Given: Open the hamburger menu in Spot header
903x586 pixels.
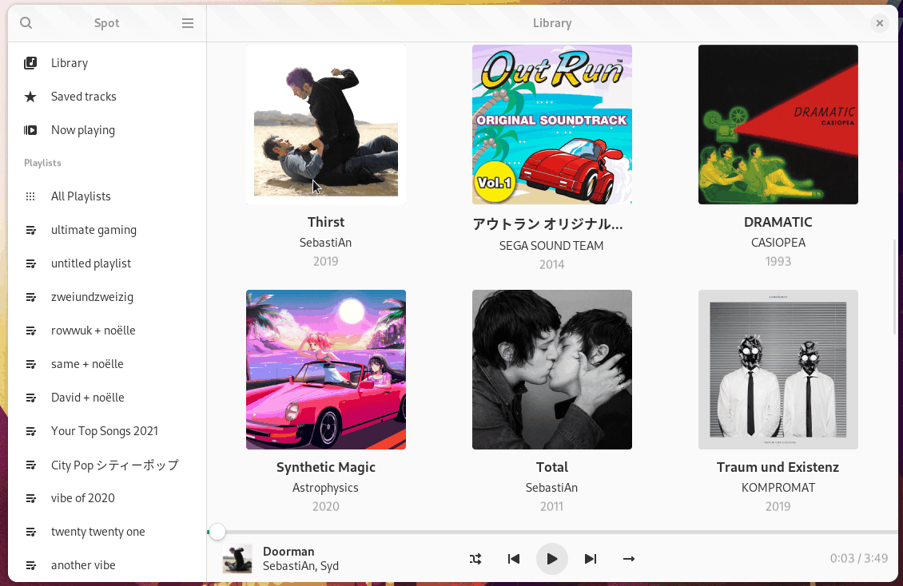Looking at the screenshot, I should coord(188,23).
